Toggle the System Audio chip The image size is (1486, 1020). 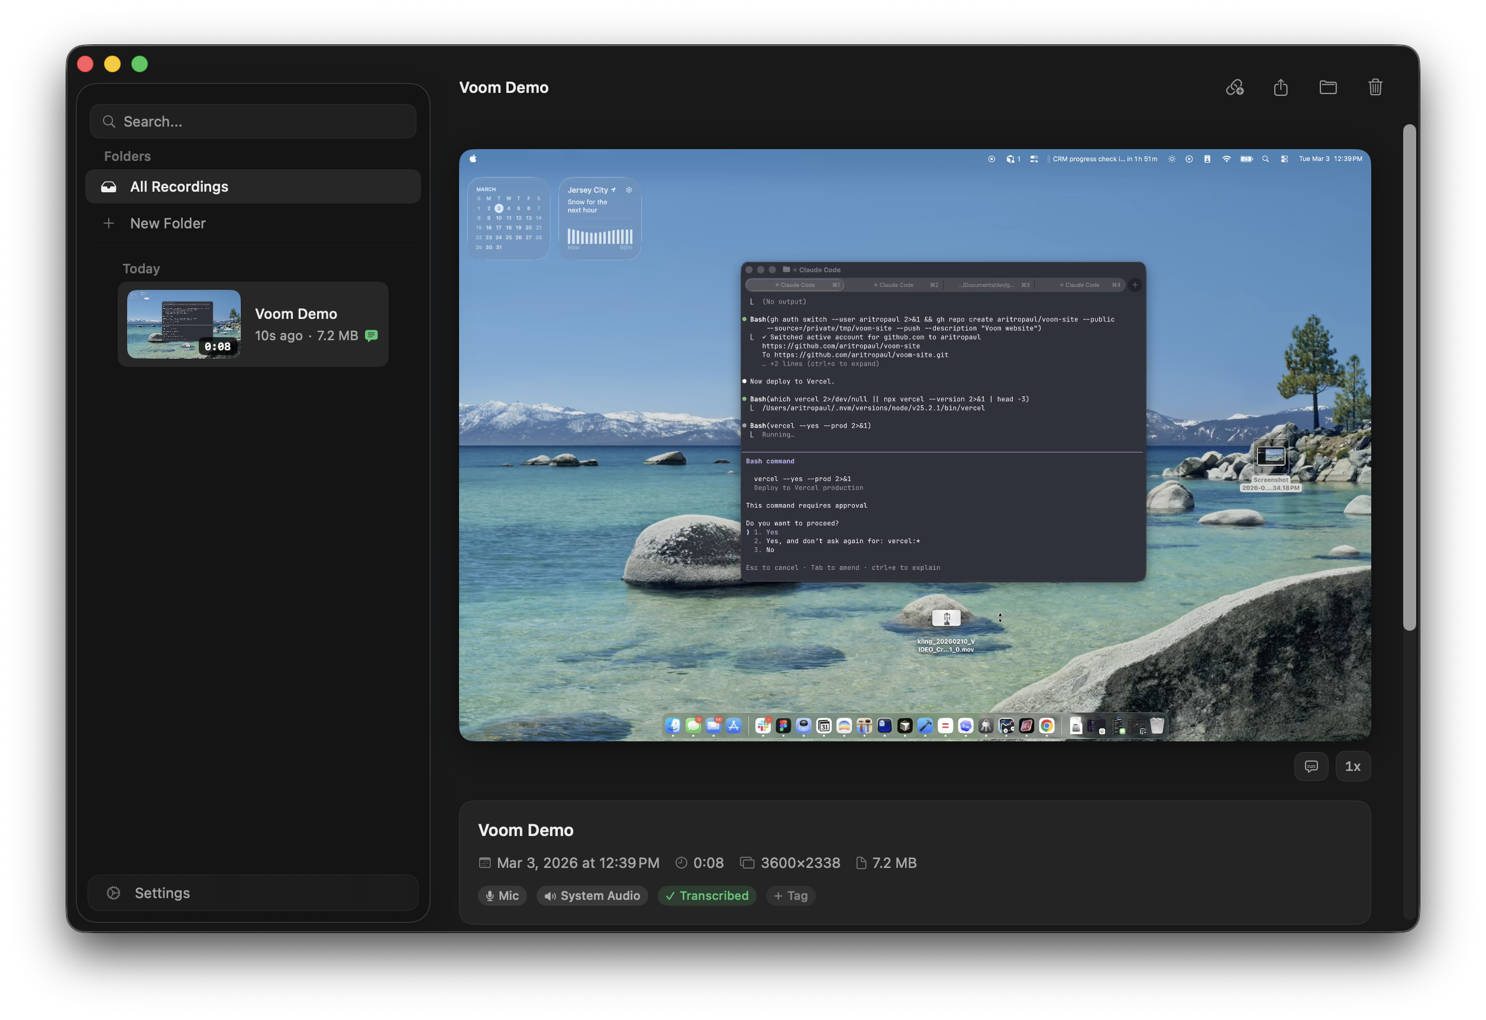point(592,896)
